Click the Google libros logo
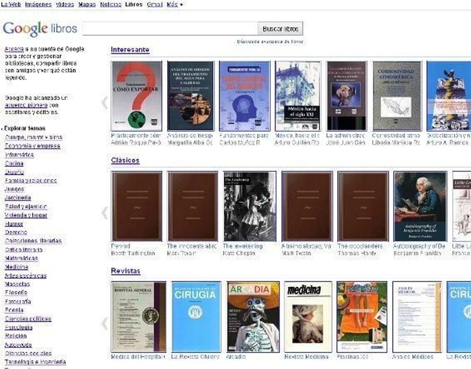Screen dimensions: 471x369 click(39, 28)
